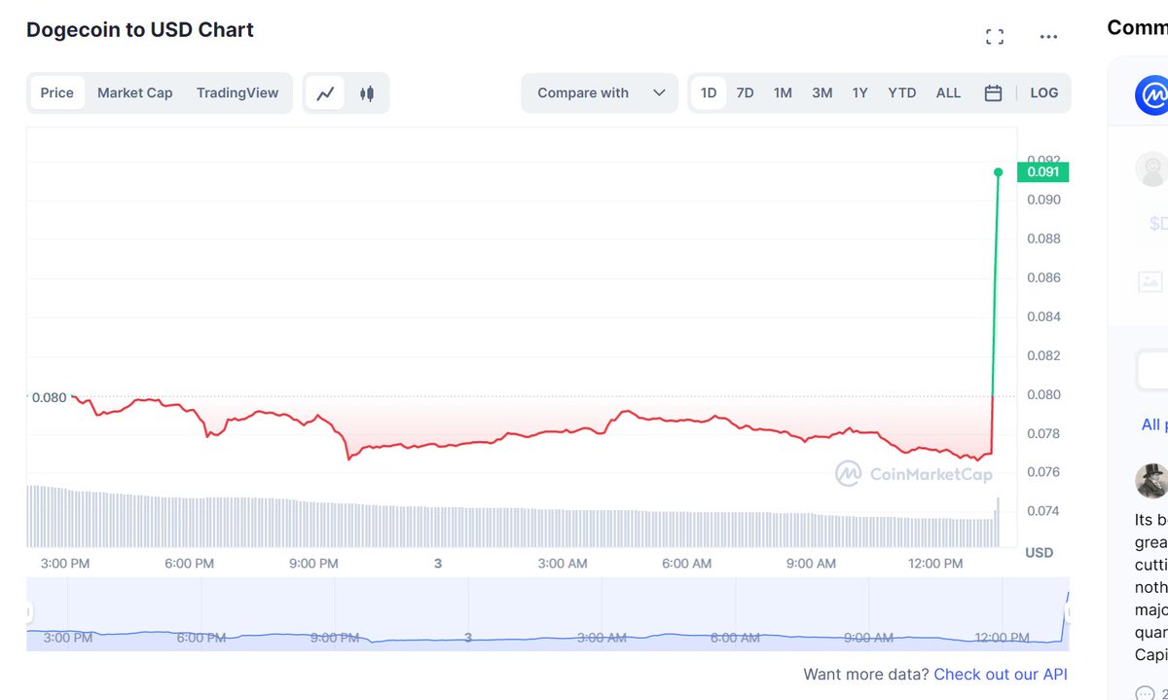The image size is (1168, 700).
Task: Show the 1Y time range
Action: point(860,93)
